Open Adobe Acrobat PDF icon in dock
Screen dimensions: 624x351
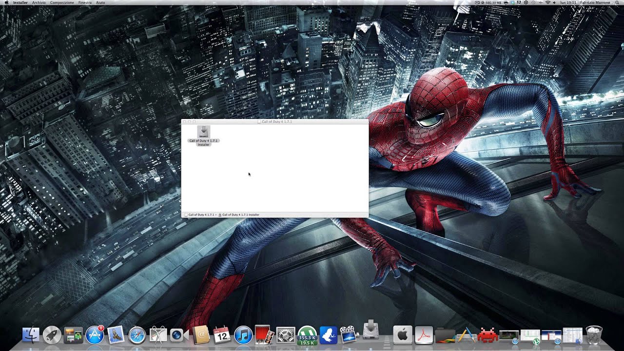click(x=424, y=335)
